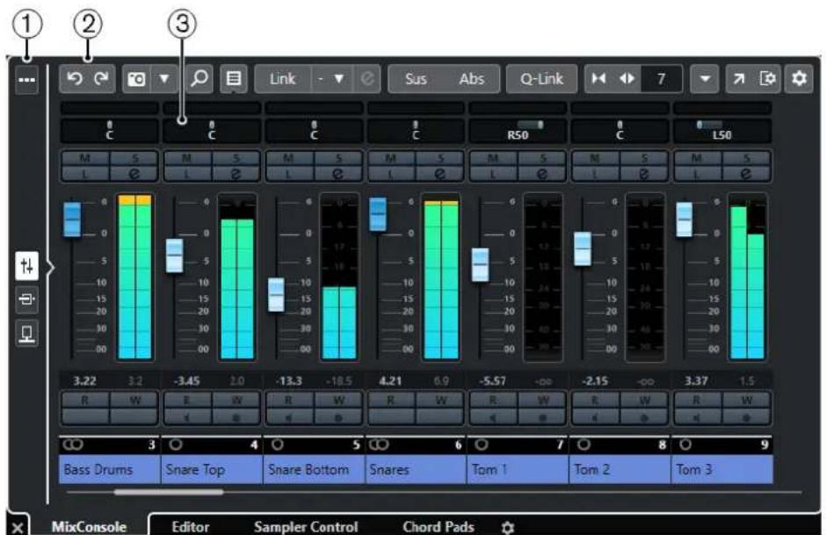Enable Write automation on Snares
This screenshot has height=535, width=826.
pos(441,401)
